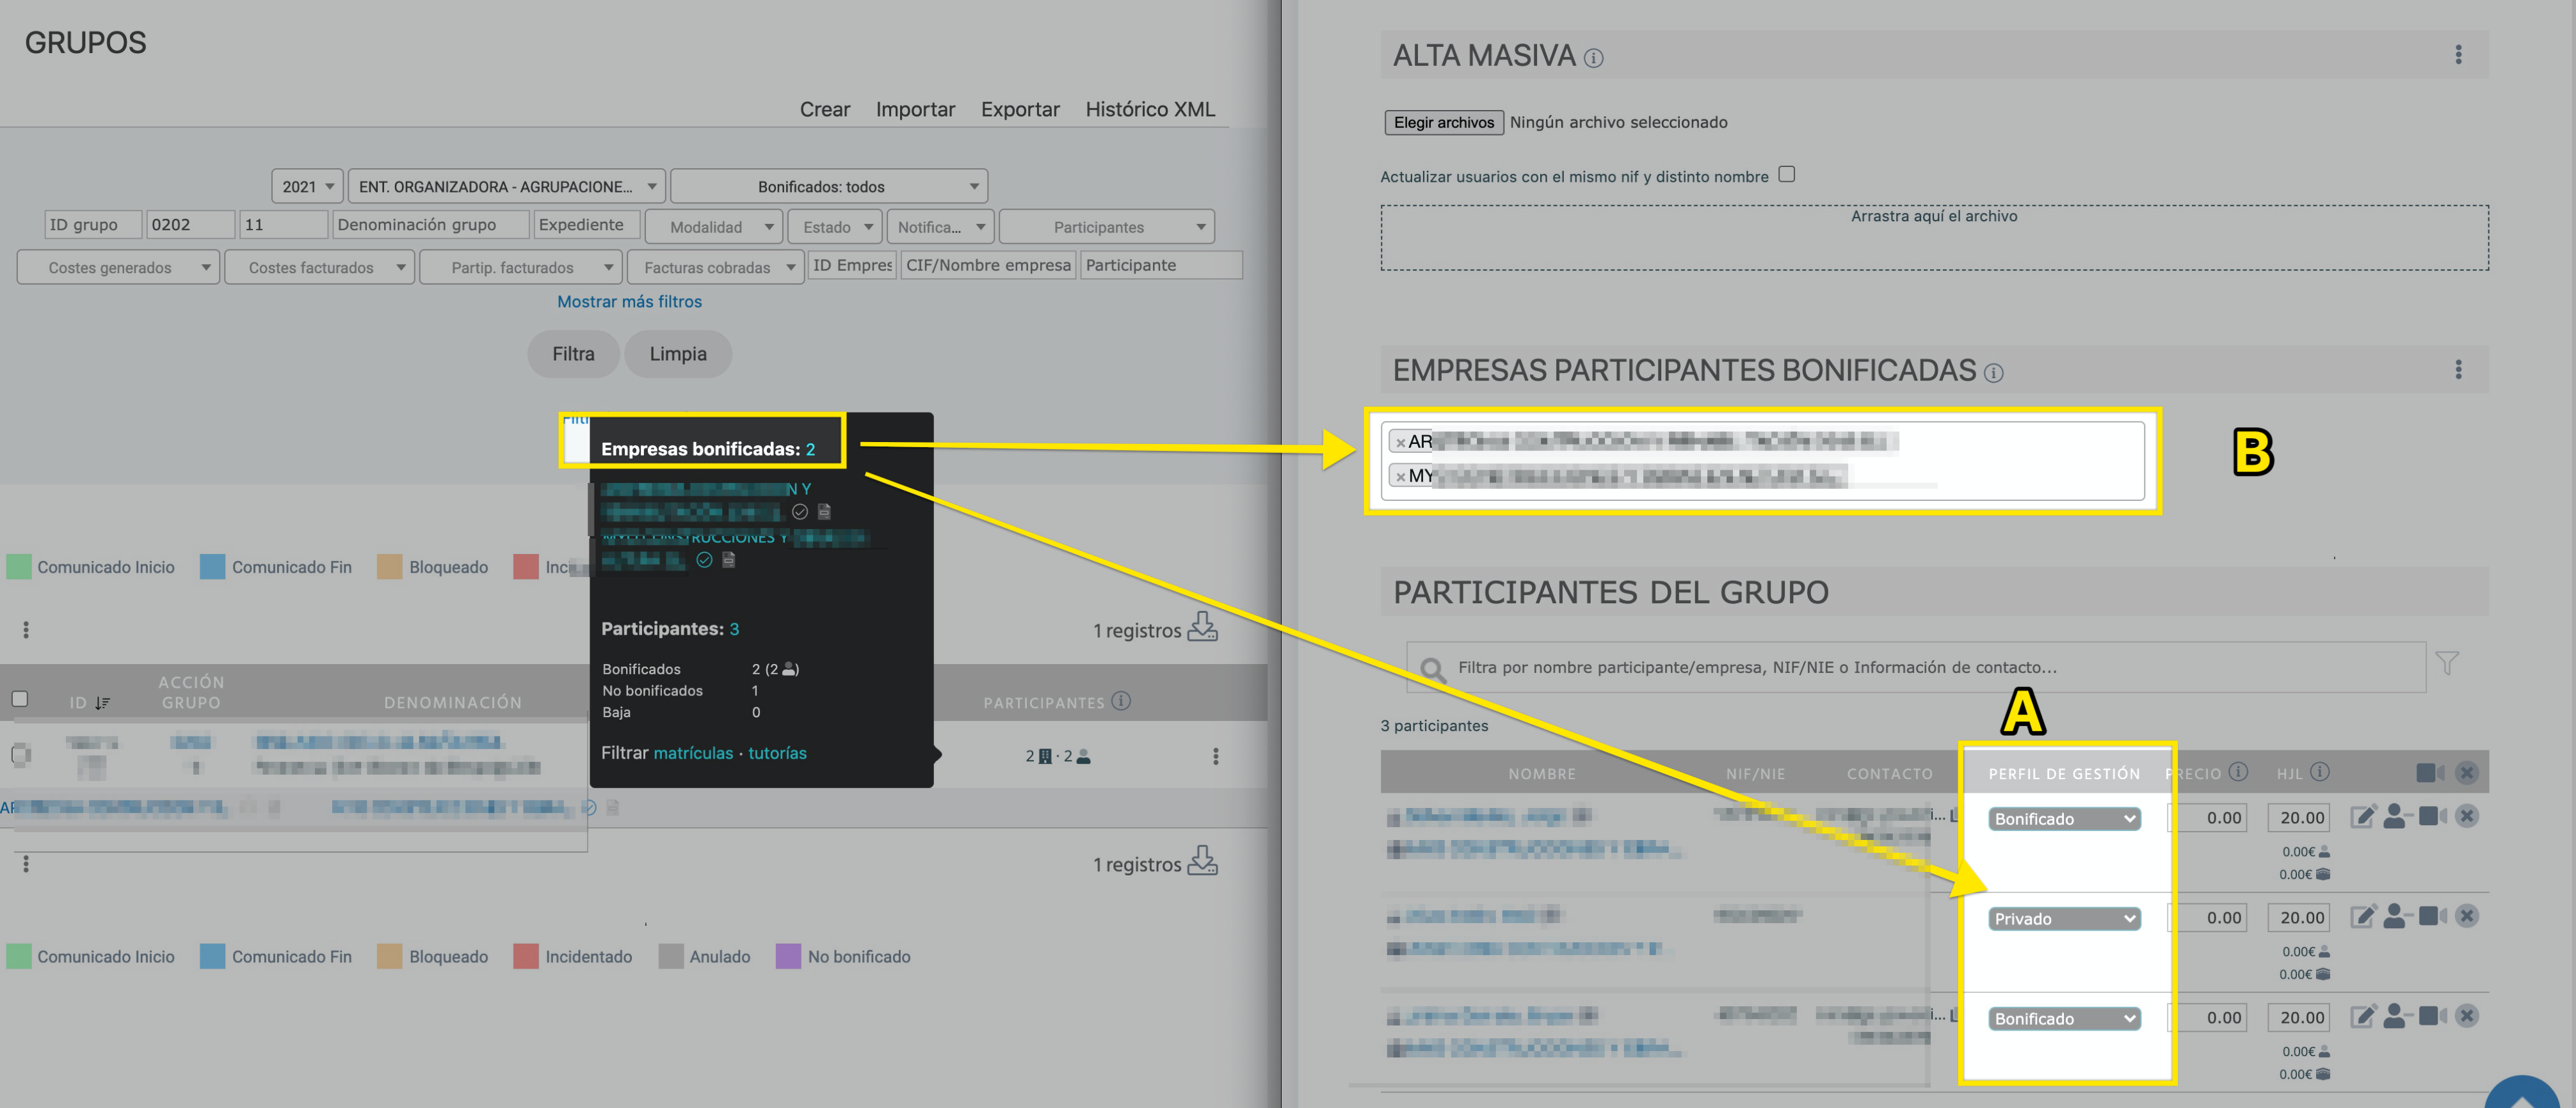The image size is (2576, 1108).
Task: Expand the 2021 year dropdown
Action: (307, 187)
